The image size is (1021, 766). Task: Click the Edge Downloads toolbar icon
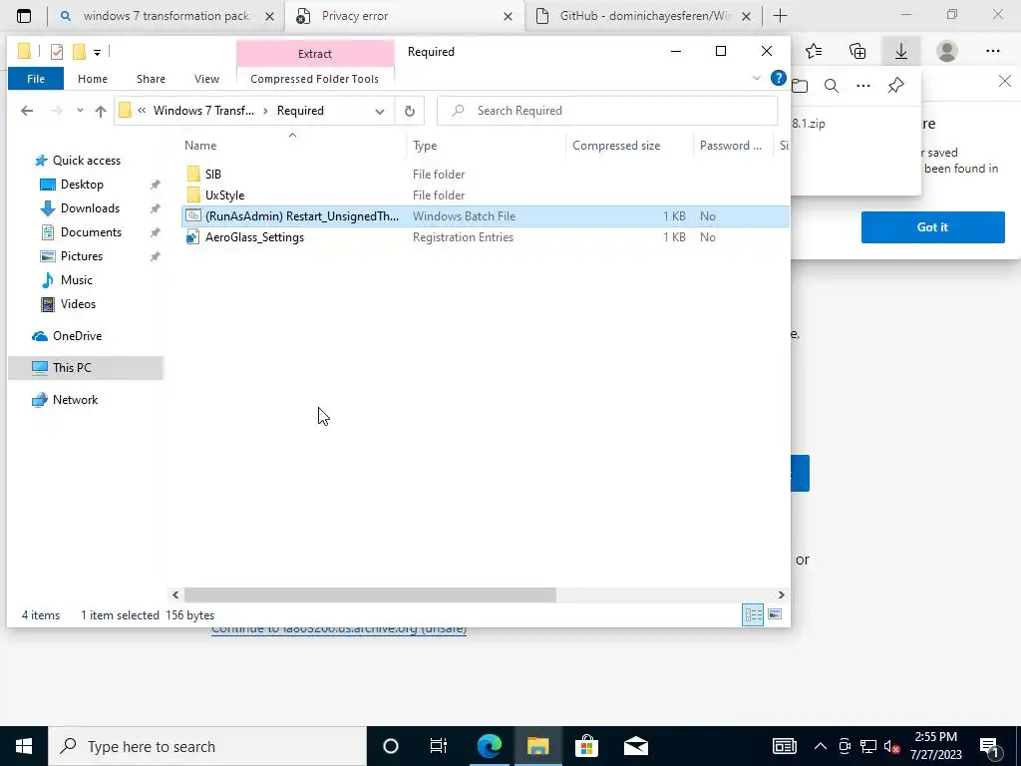coord(901,52)
